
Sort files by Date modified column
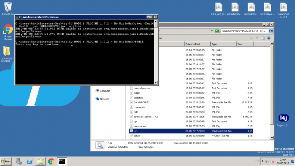click(x=198, y=44)
